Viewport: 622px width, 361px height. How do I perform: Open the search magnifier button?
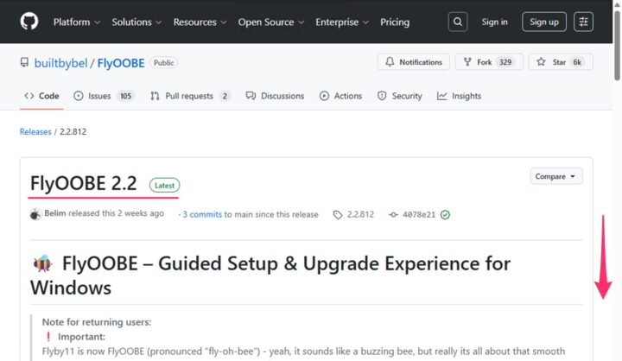pyautogui.click(x=457, y=22)
